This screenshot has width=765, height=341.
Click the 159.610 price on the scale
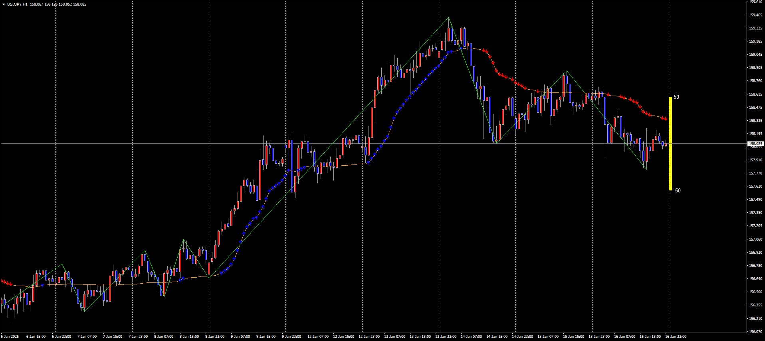click(755, 2)
